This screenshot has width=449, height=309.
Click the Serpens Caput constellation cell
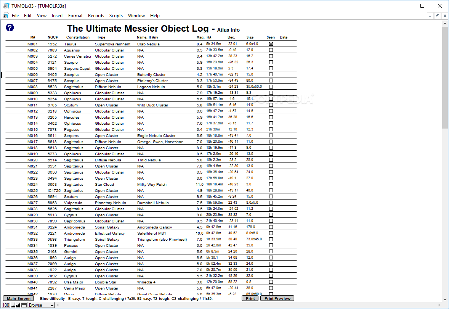77,69
